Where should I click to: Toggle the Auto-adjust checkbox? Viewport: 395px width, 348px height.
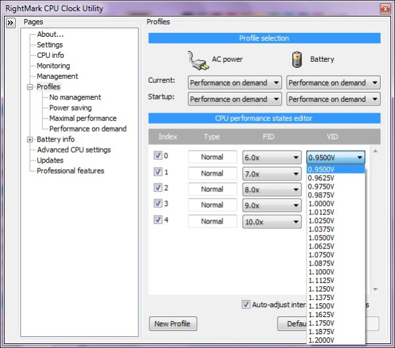pos(246,304)
